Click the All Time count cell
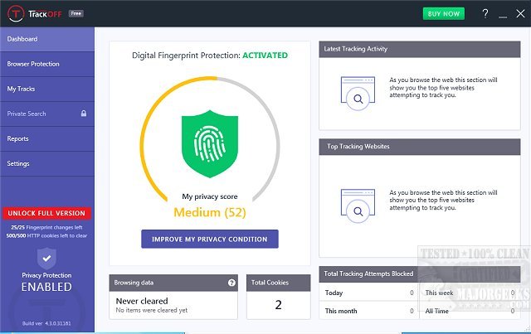The width and height of the screenshot is (531, 334). tap(470, 311)
